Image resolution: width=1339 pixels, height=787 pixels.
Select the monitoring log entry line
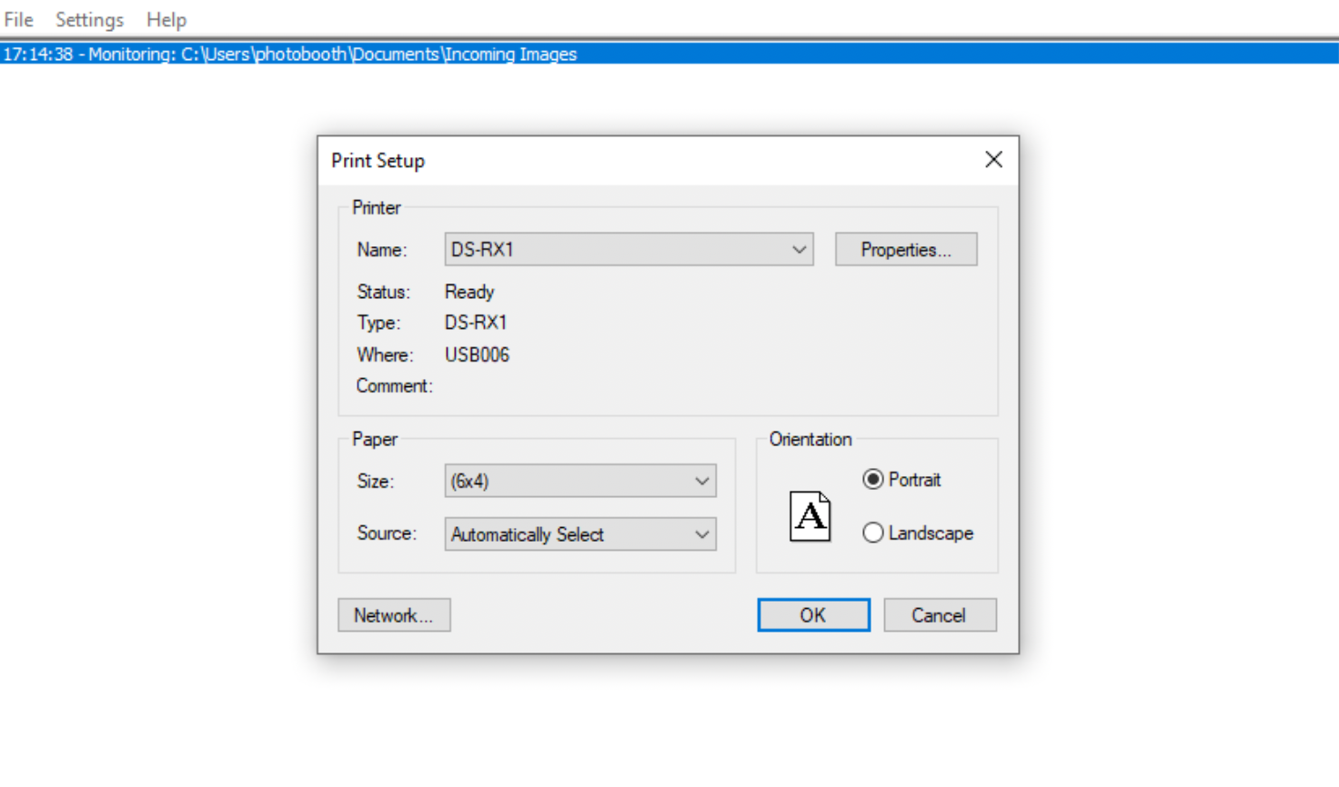point(669,54)
